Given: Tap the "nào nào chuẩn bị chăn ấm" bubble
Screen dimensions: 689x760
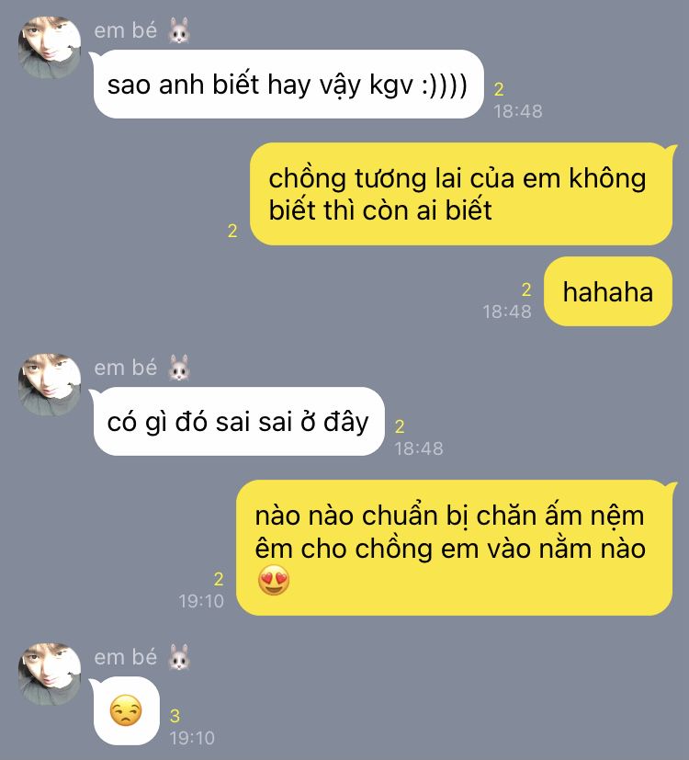Looking at the screenshot, I should pyautogui.click(x=455, y=549).
